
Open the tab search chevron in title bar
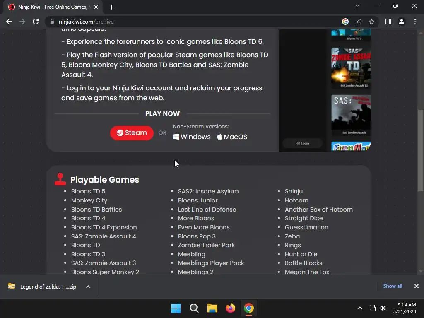tap(357, 6)
